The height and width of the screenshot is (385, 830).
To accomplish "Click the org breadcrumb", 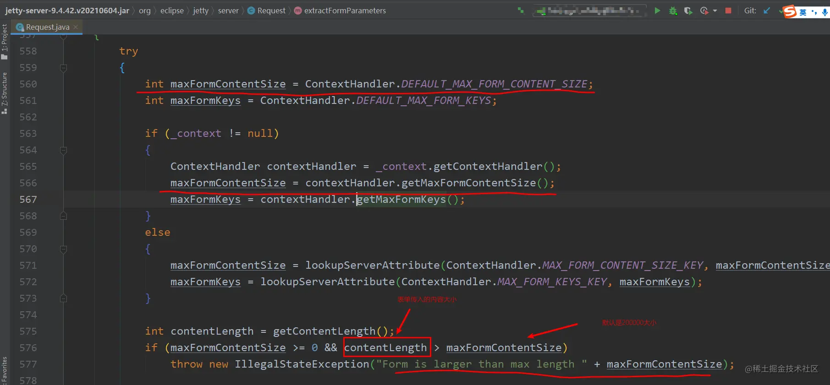I will click(x=145, y=11).
